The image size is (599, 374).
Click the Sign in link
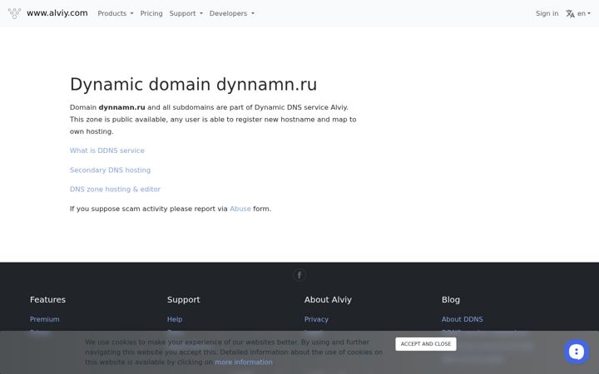547,13
